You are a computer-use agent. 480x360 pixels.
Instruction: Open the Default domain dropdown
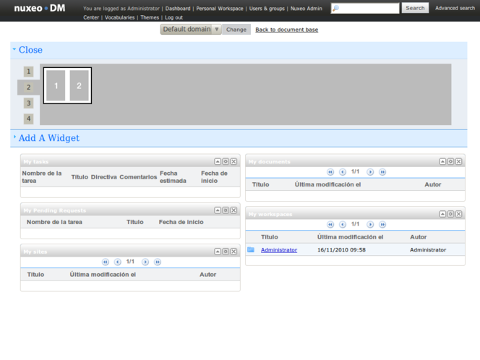click(x=191, y=30)
